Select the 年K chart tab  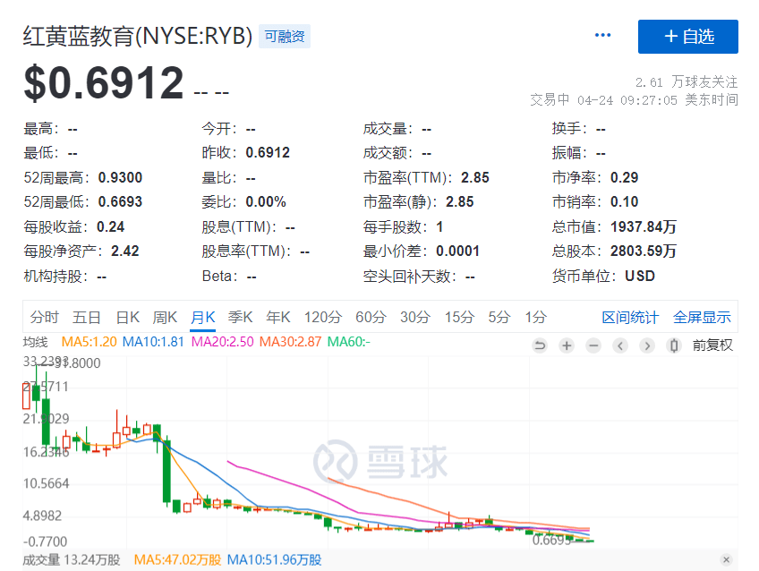278,317
